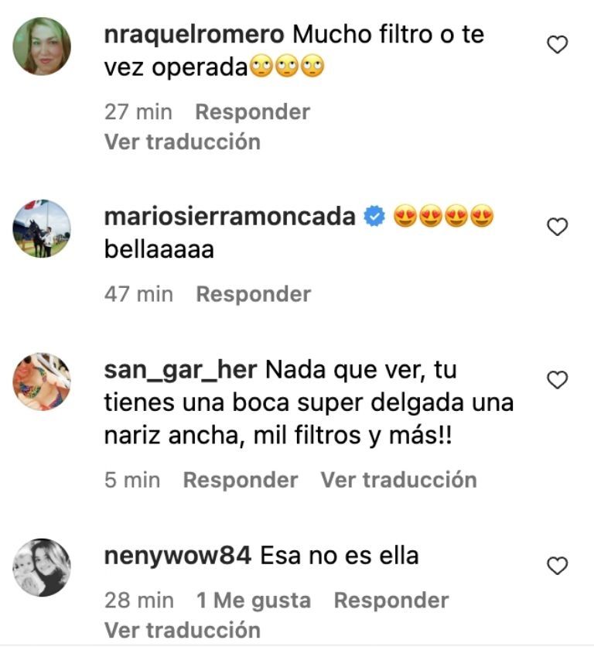Image resolution: width=594 pixels, height=647 pixels.
Task: Tap heart icon on san_gar_her's comment
Action: click(x=558, y=380)
